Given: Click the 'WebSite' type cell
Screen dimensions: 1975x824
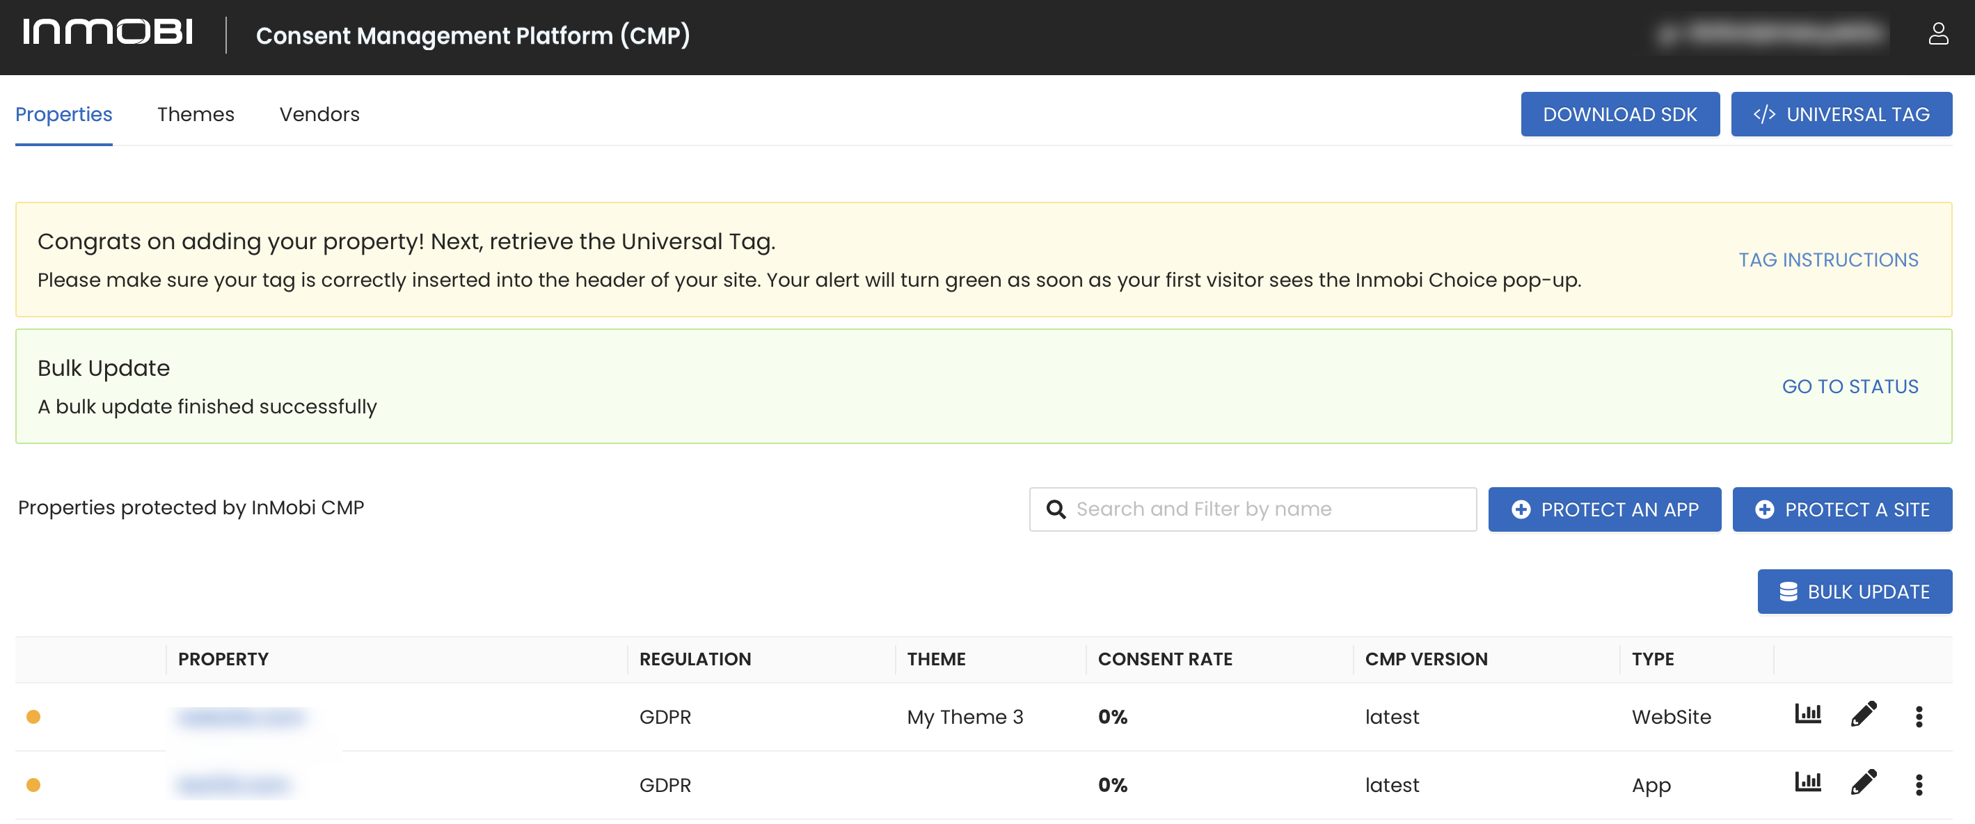Looking at the screenshot, I should tap(1671, 717).
